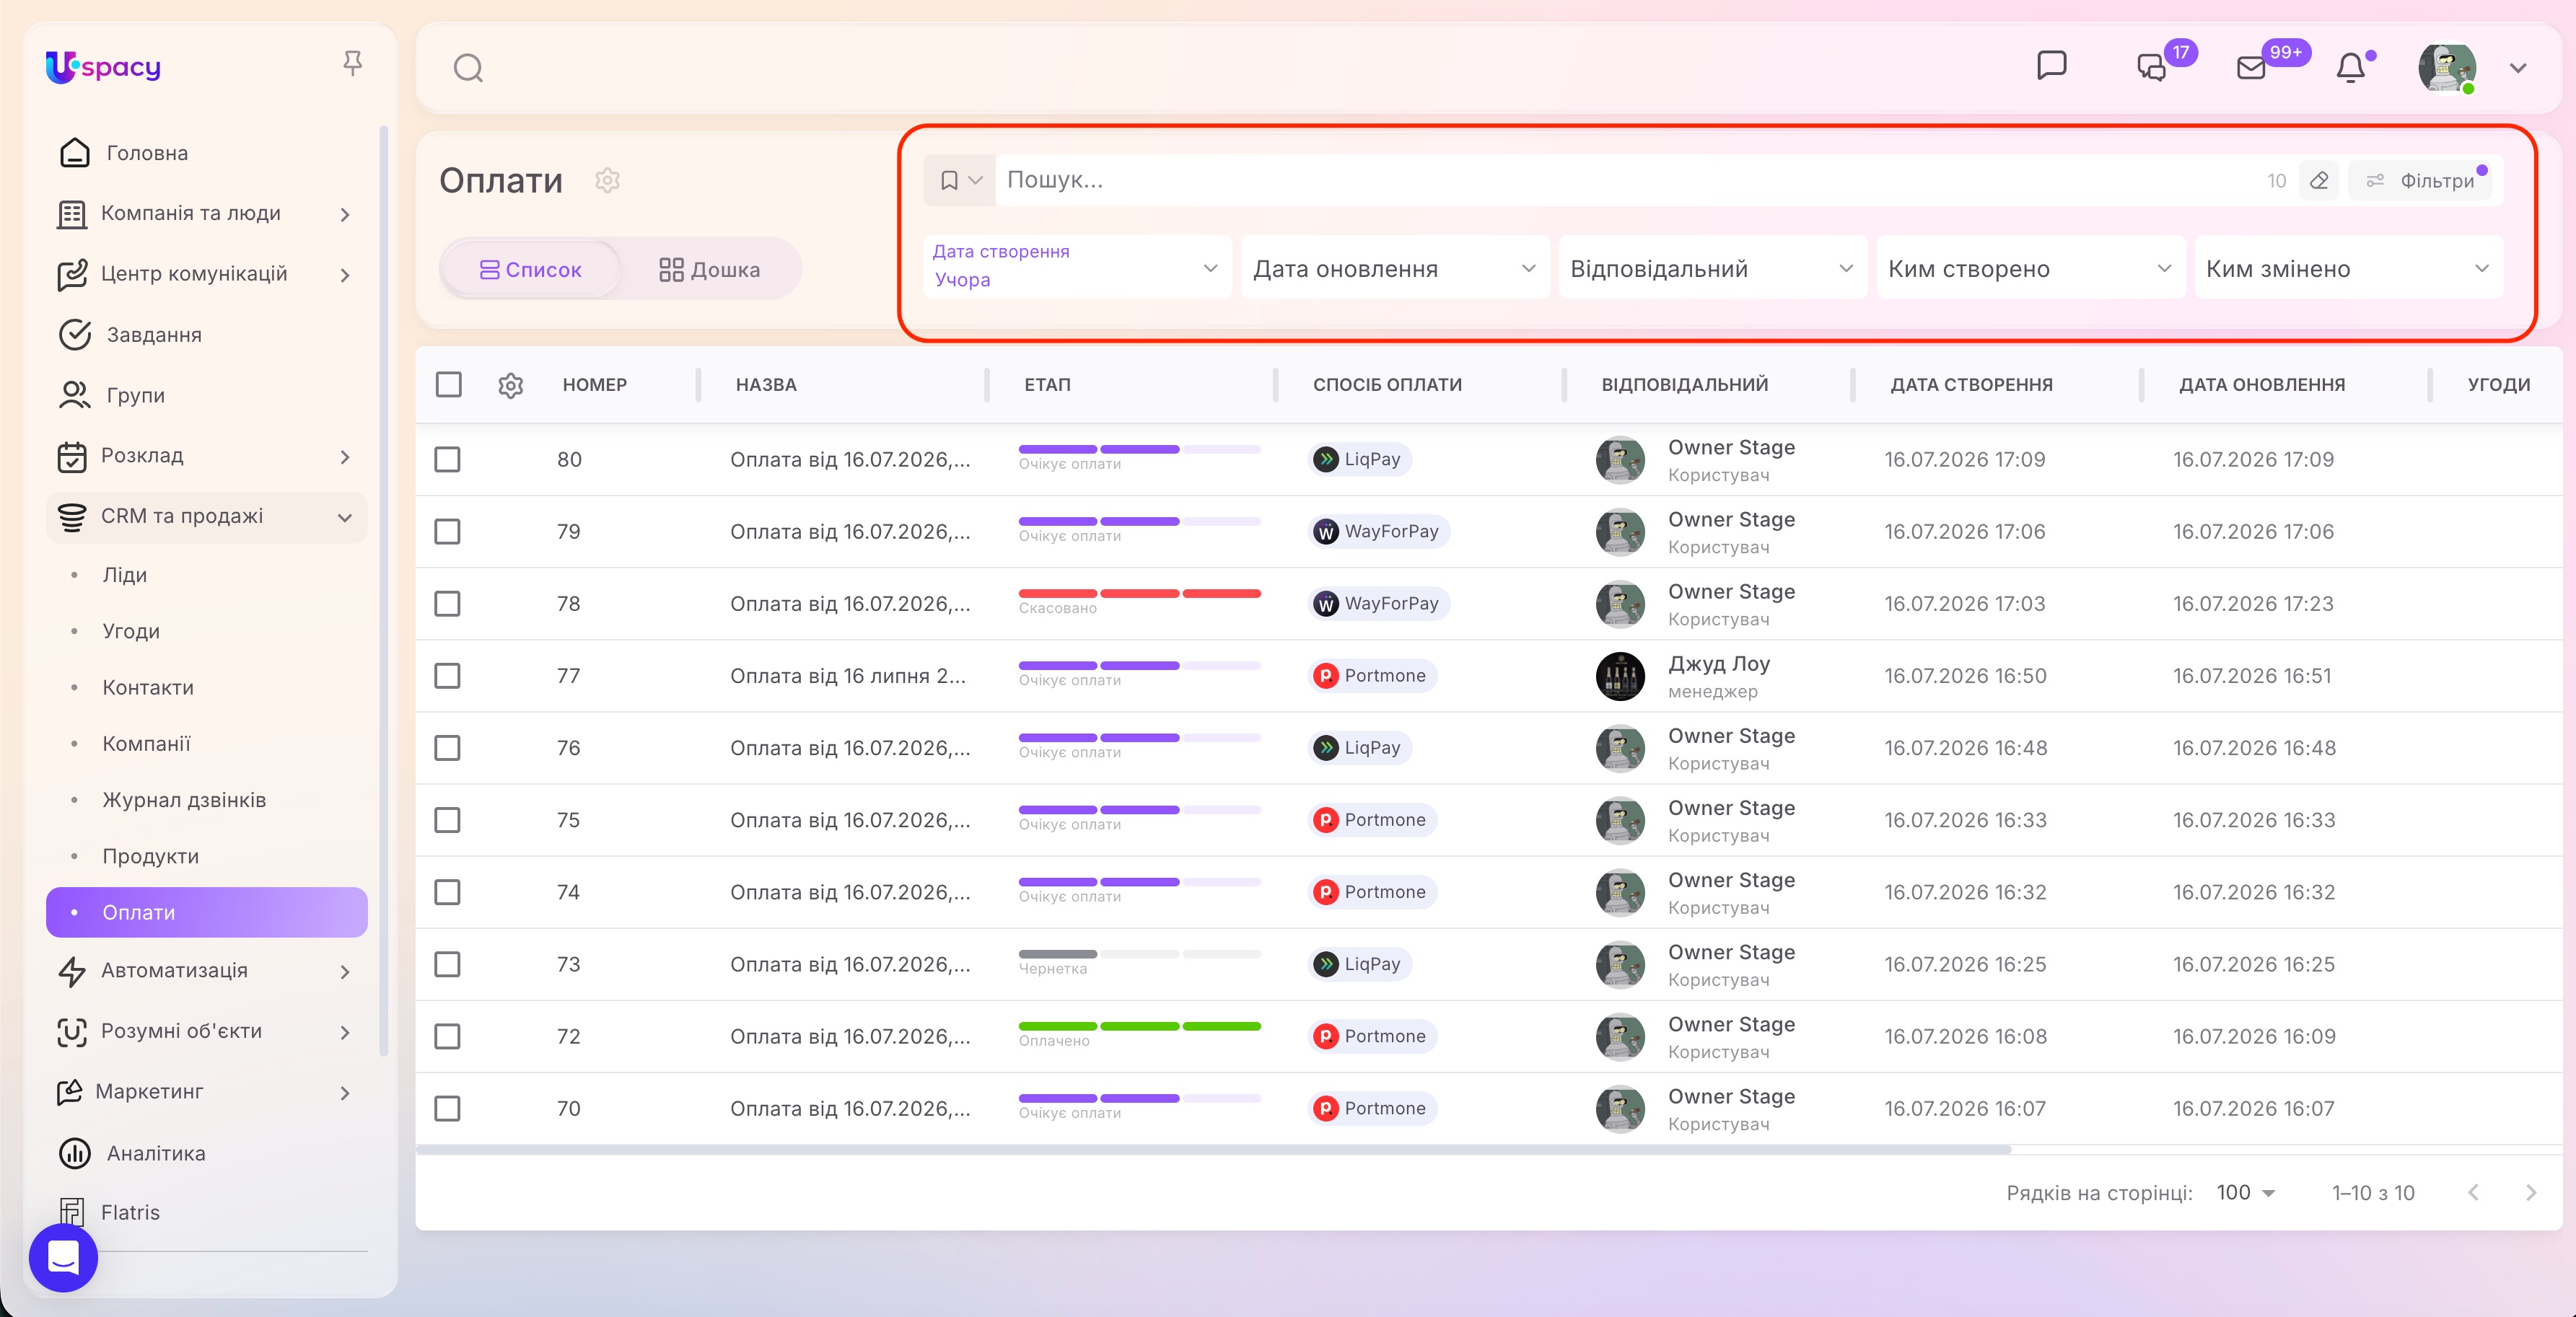
Task: Open stage progress bar of payment 78
Action: pyautogui.click(x=1139, y=594)
